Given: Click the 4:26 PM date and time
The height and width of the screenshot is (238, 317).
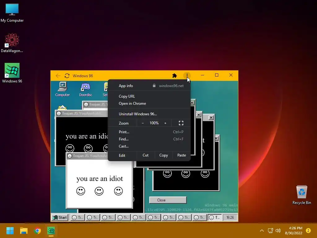Looking at the screenshot, I should click(293, 231).
